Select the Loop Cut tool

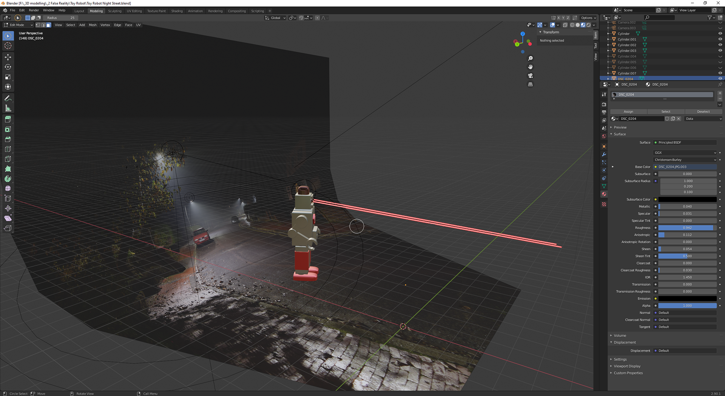[x=8, y=149]
